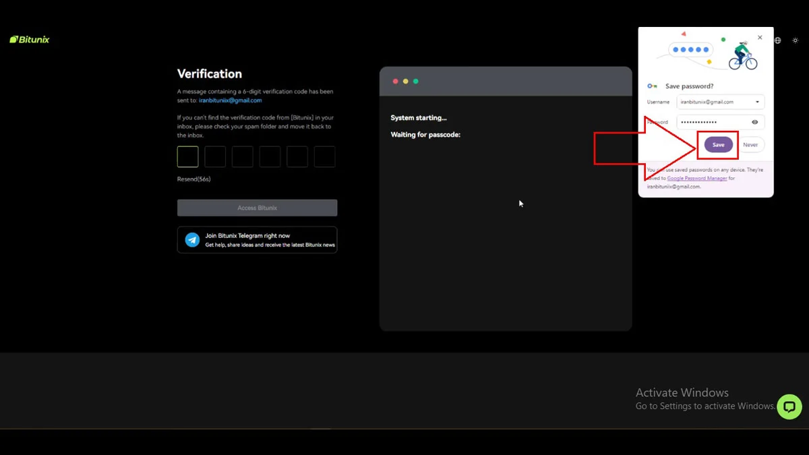809x455 pixels.
Task: Open the live chat support bubble
Action: point(789,406)
